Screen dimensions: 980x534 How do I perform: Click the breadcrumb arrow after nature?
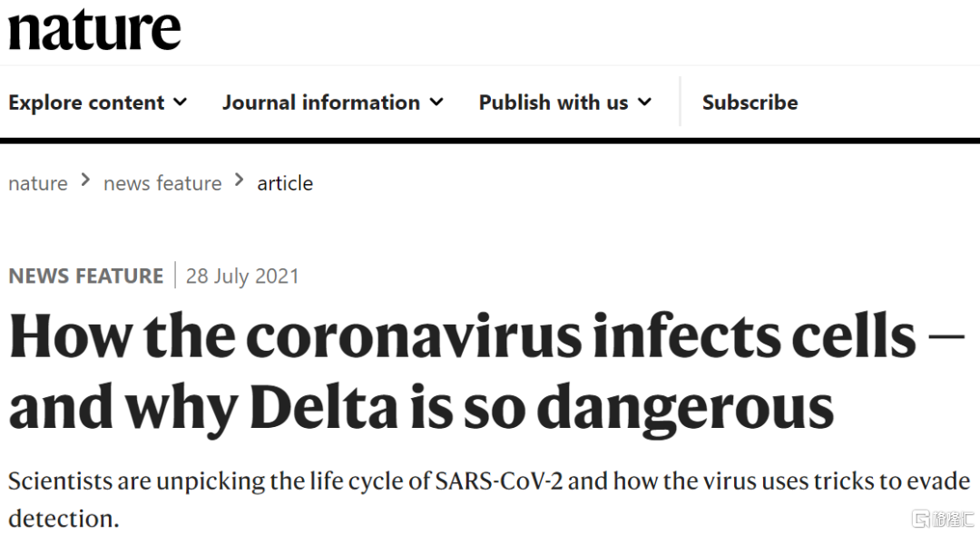pyautogui.click(x=85, y=180)
